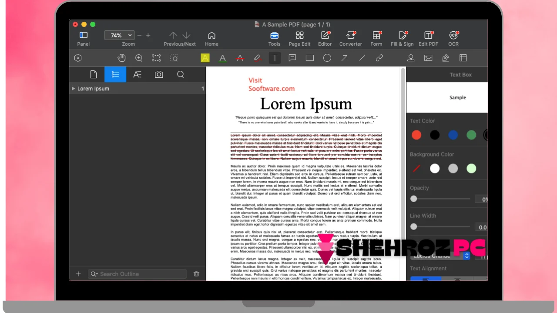Select the area zoom selection tool
557x313 pixels.
click(174, 58)
